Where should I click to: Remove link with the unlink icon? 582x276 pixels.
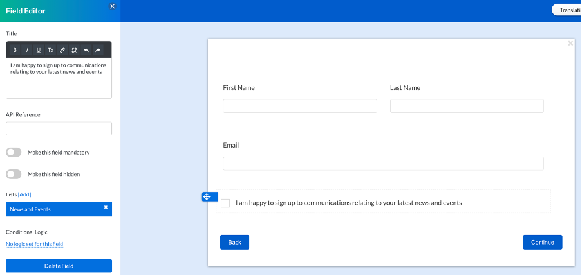74,50
